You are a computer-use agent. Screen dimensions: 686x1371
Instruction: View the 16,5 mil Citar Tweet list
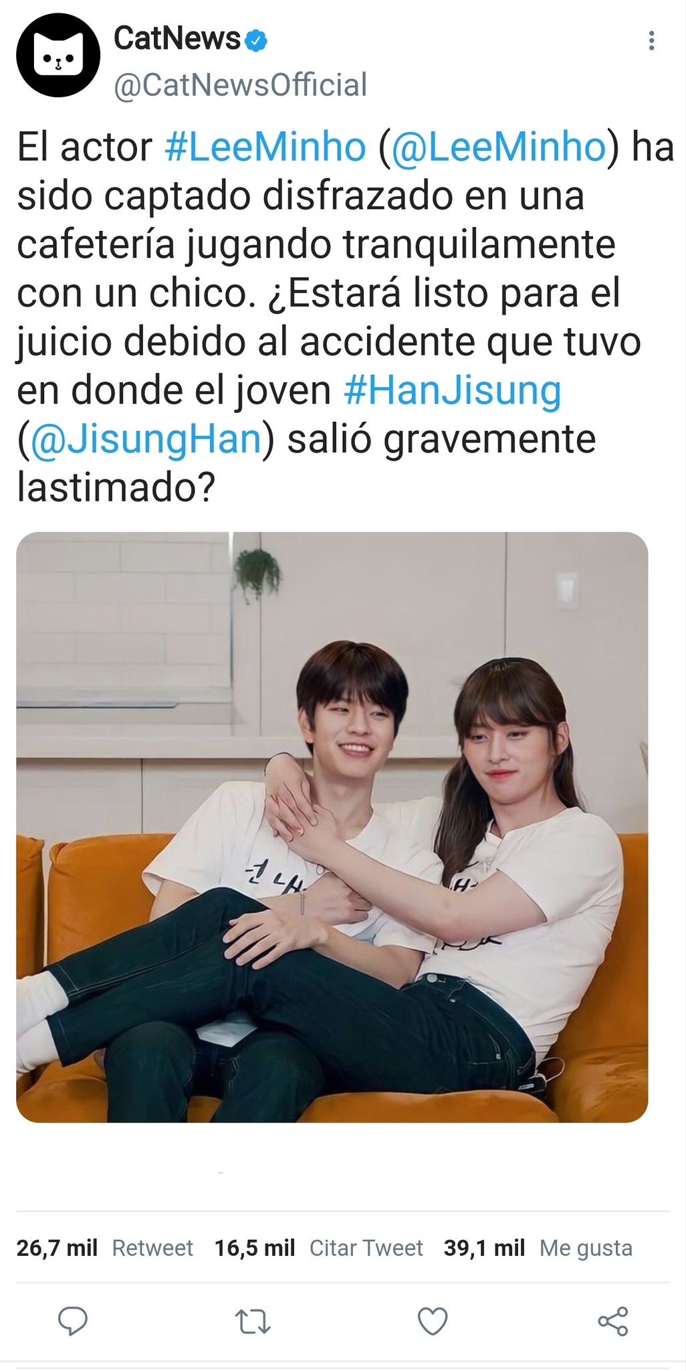tap(318, 1248)
